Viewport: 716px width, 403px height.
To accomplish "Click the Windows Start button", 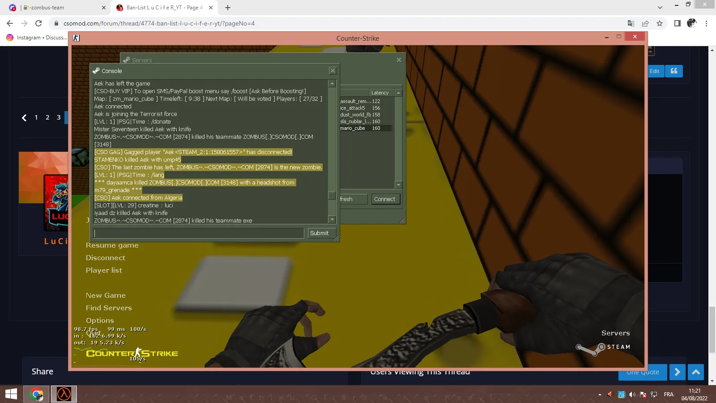I will pyautogui.click(x=11, y=394).
